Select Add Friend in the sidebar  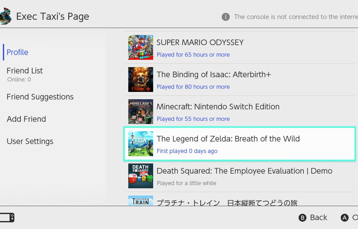click(x=26, y=119)
